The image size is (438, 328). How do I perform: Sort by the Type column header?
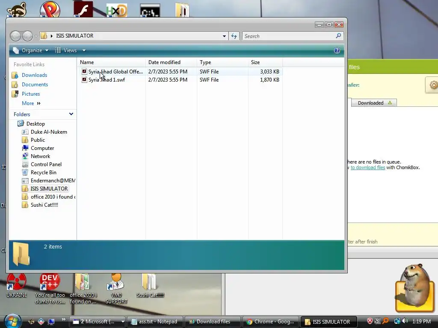222,62
